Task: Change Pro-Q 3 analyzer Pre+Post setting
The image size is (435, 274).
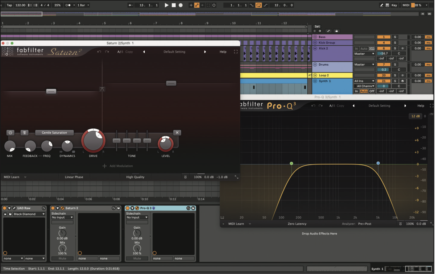Action: coord(364,224)
